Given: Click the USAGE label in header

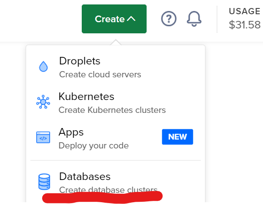Looking at the screenshot, I should click(x=245, y=12).
